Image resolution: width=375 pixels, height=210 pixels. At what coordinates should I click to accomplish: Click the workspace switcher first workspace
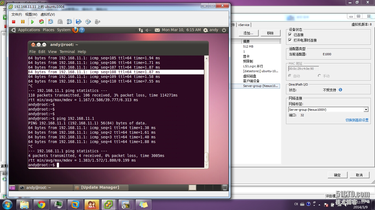[x=192, y=188]
